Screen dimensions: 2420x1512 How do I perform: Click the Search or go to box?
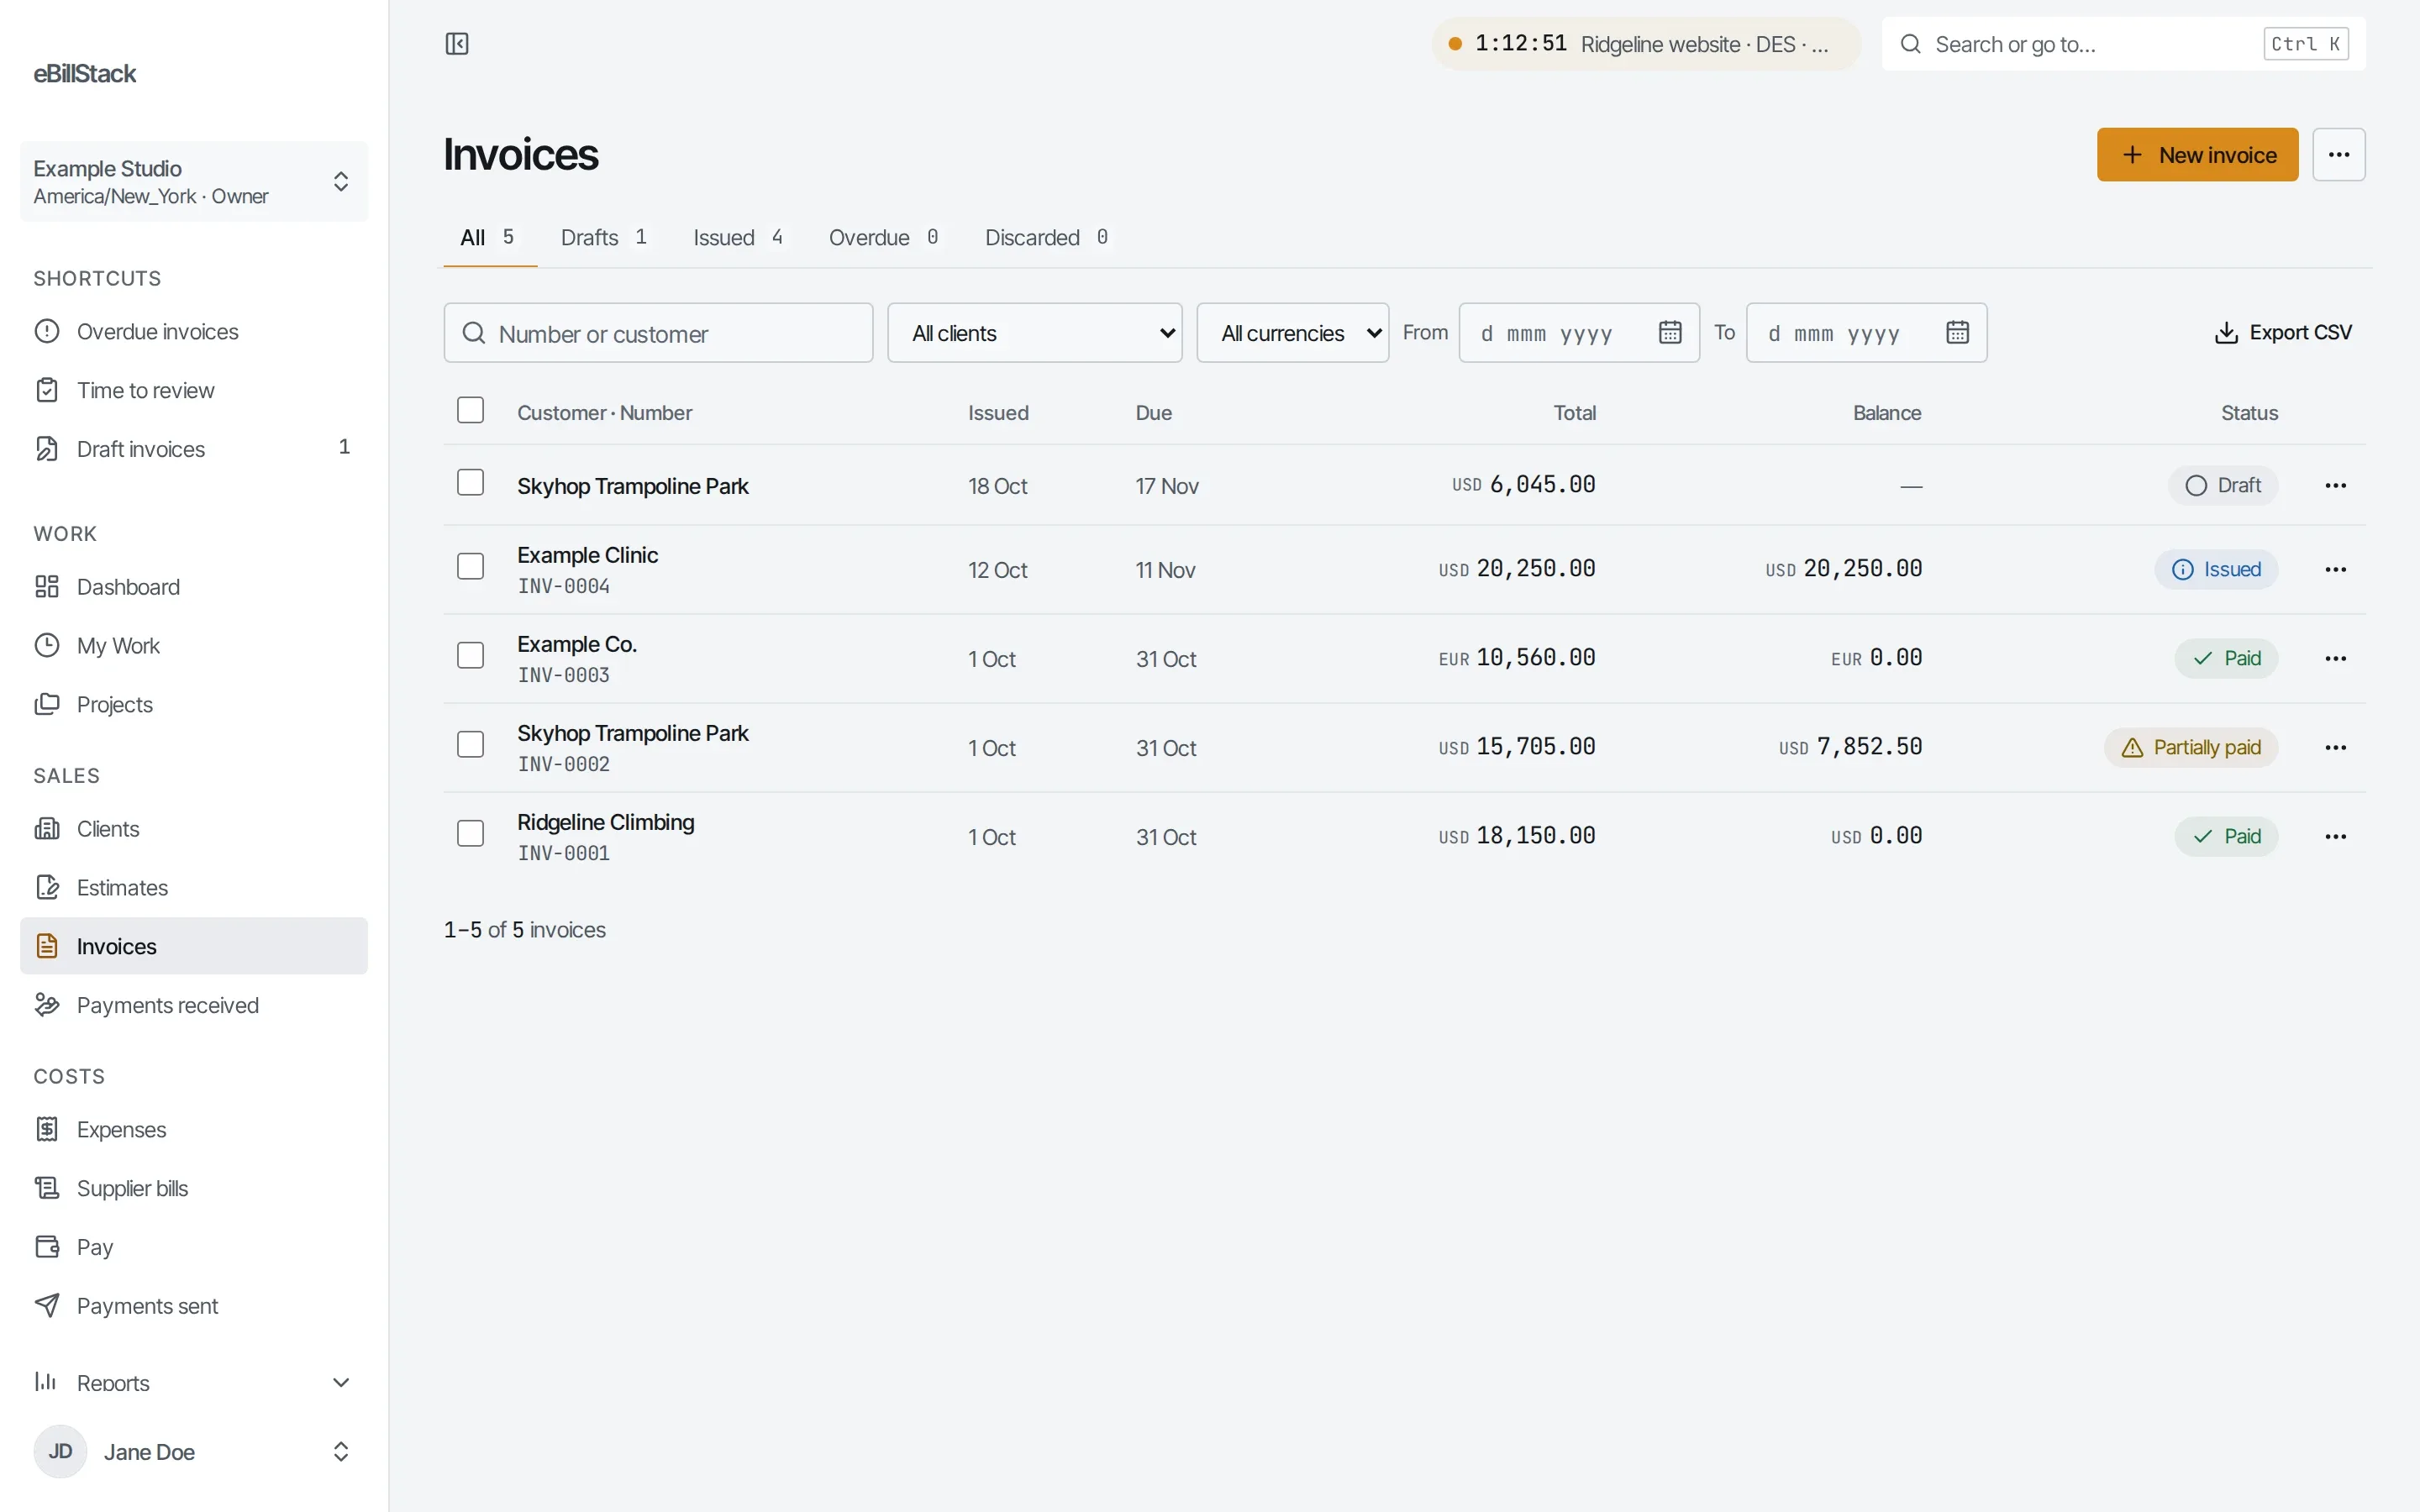tap(2123, 44)
